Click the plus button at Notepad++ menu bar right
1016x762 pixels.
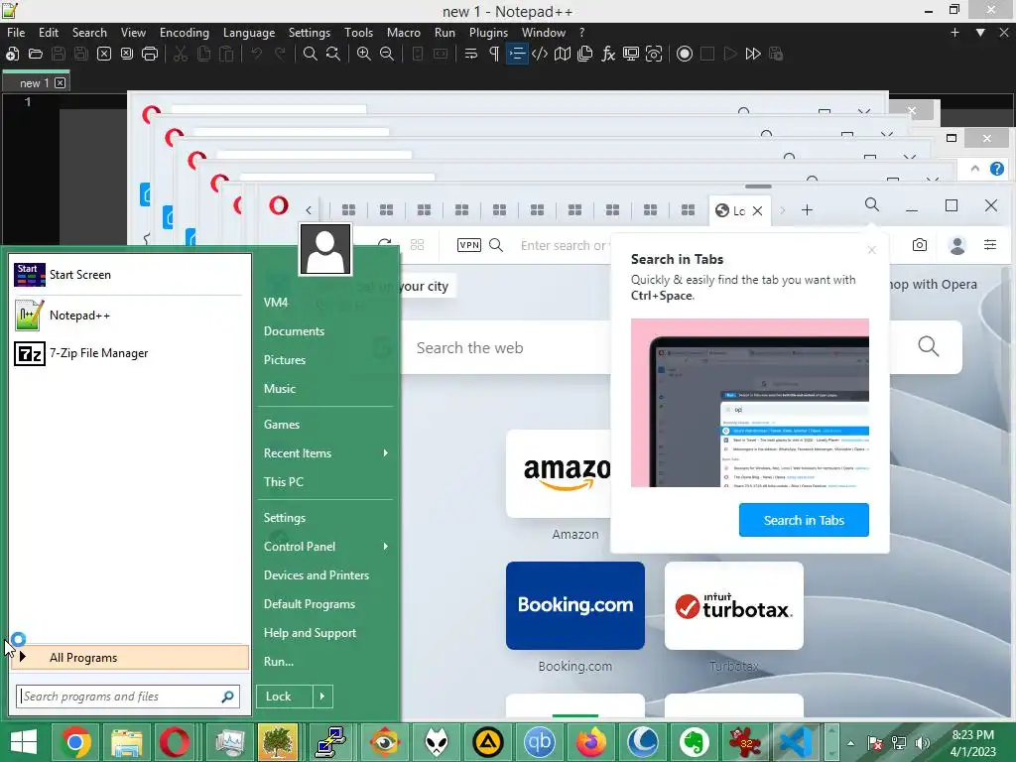pyautogui.click(x=954, y=33)
